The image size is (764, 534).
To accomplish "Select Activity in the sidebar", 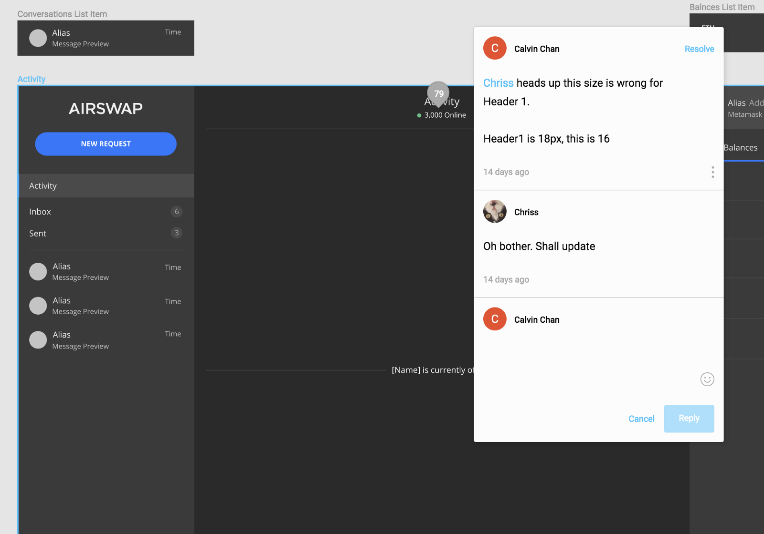I will tap(106, 186).
